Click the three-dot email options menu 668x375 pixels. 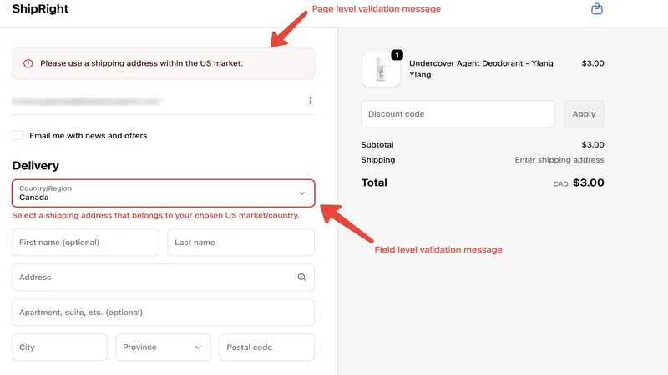click(310, 101)
